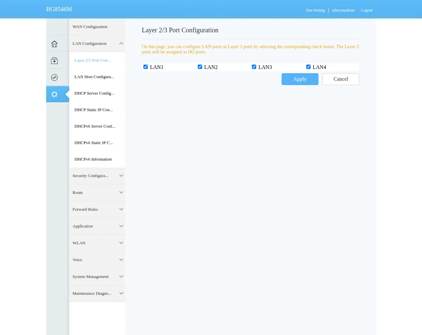This screenshot has width=422, height=335.
Task: Expand the Route section chevron
Action: 121,193
